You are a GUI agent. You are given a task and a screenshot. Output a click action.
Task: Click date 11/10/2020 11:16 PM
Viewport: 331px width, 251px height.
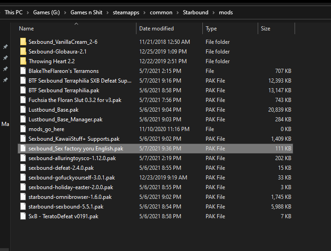click(x=164, y=129)
